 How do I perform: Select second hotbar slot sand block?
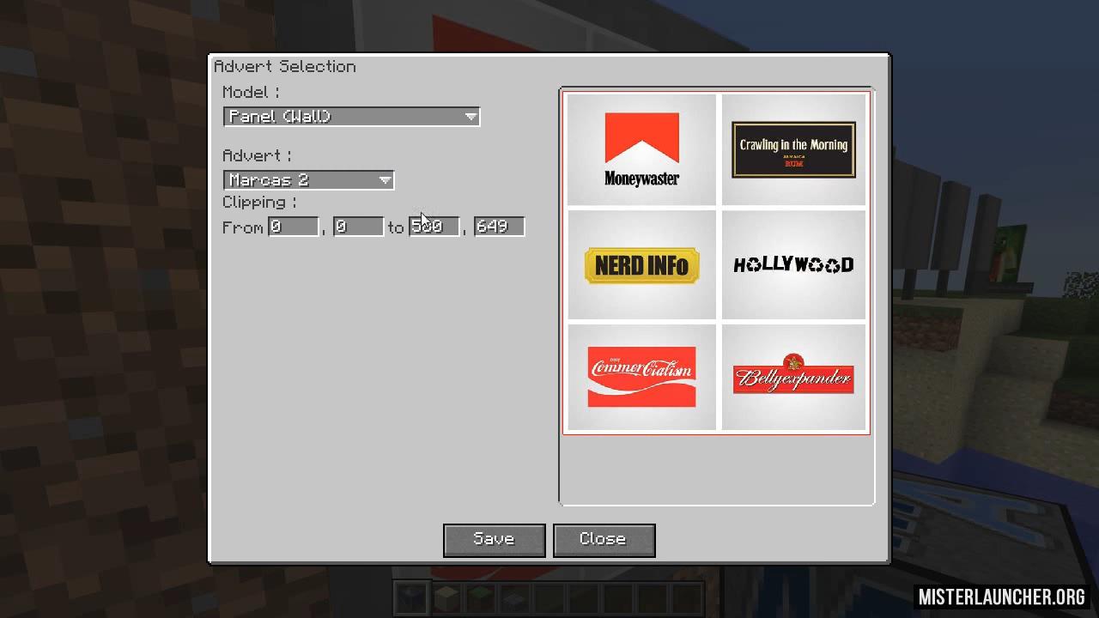445,597
